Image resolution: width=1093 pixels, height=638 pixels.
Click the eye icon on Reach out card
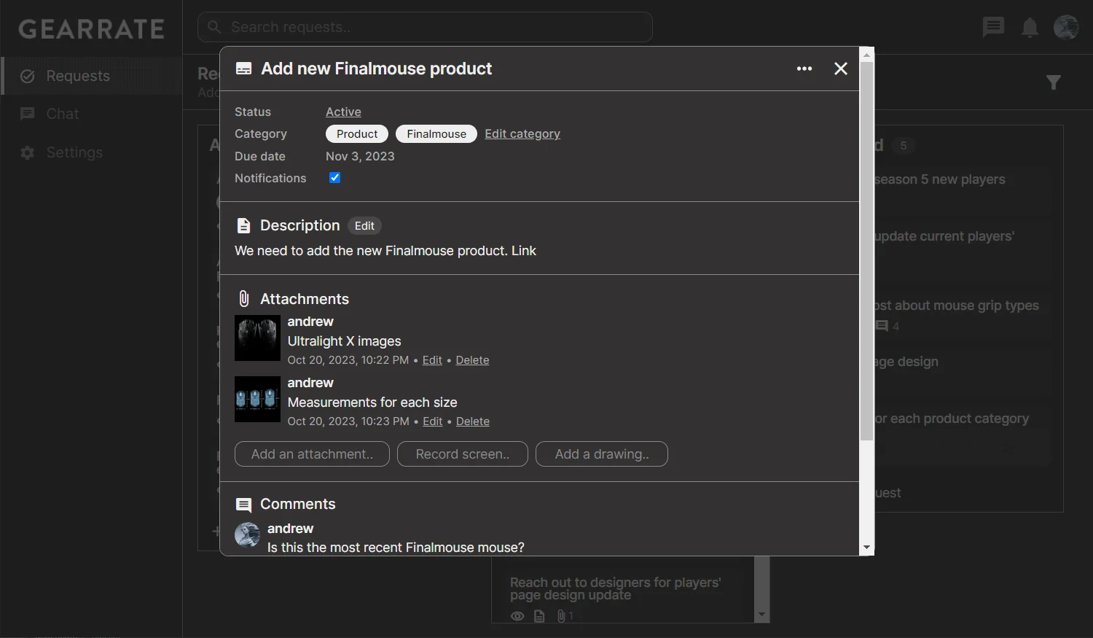click(517, 616)
